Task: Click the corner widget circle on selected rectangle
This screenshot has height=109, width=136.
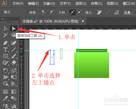Action: (x=54, y=54)
